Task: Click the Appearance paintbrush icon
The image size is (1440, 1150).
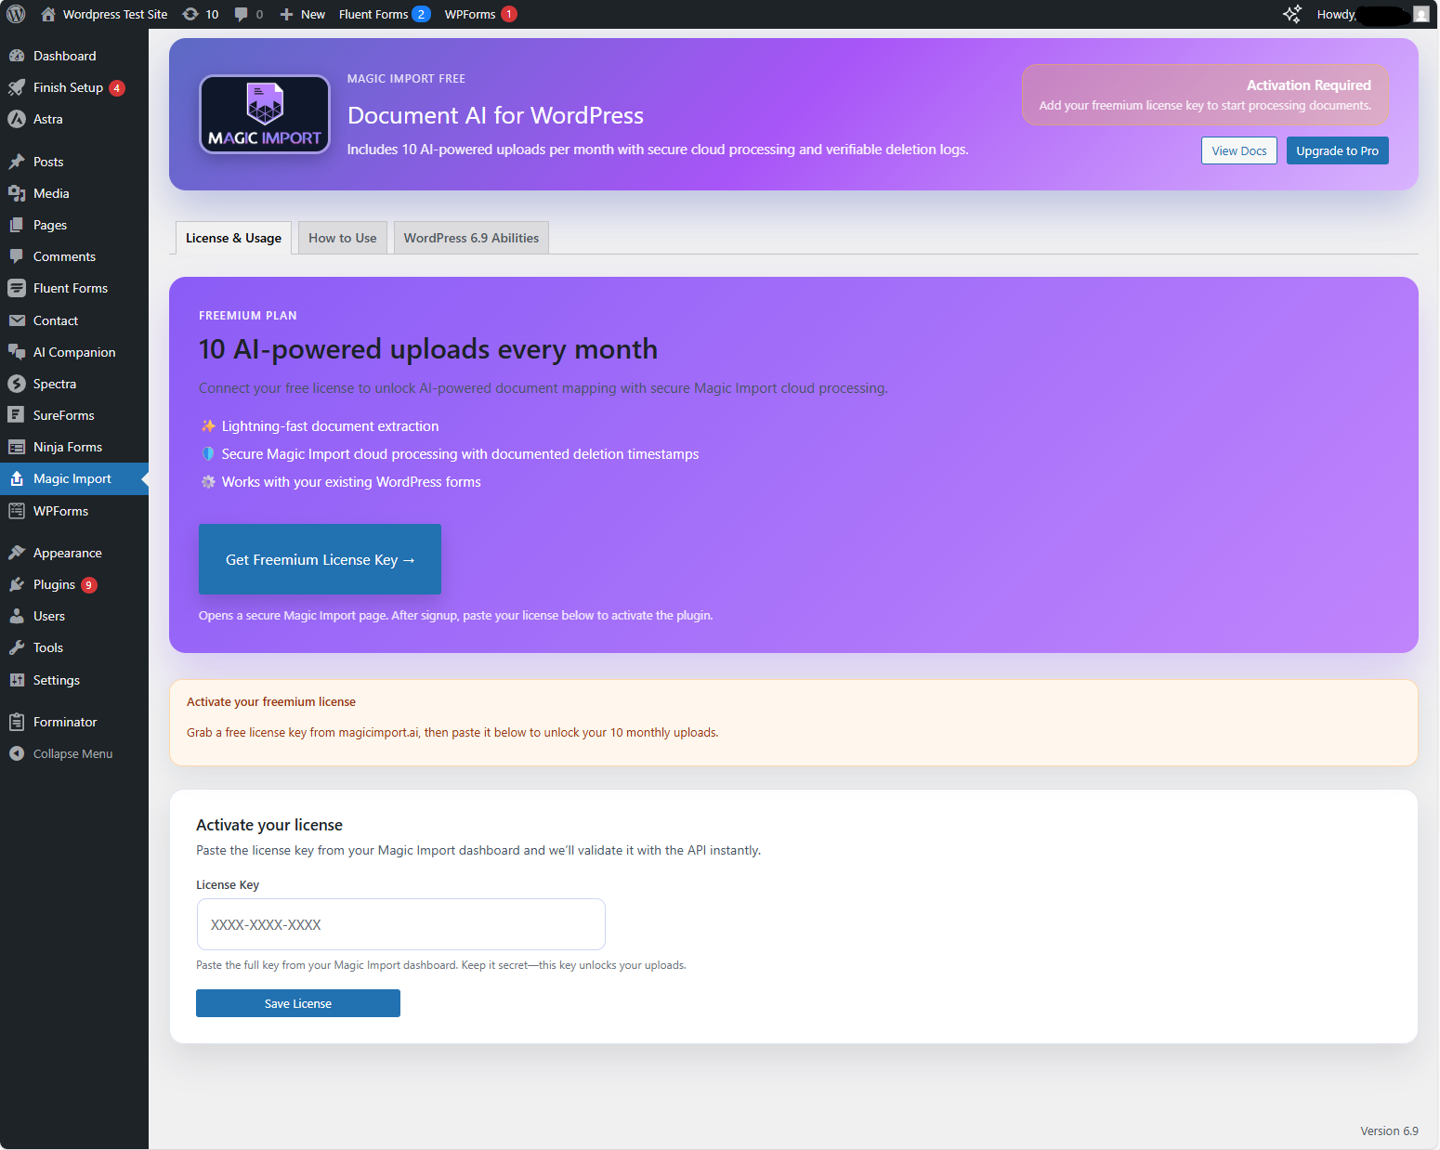Action: tap(17, 553)
